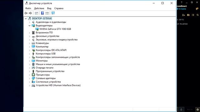This screenshot has width=200, height=112.
Task: Click the Мониторы category icon
Action: click(33, 61)
